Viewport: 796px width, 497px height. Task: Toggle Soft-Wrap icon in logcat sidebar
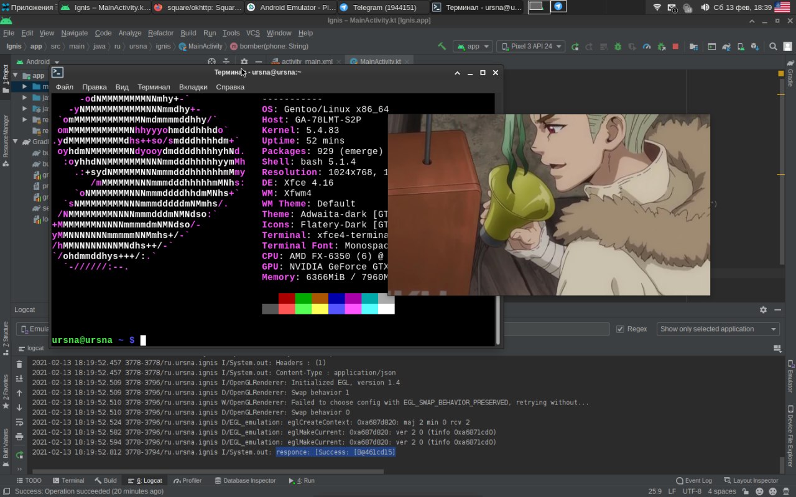coord(19,422)
